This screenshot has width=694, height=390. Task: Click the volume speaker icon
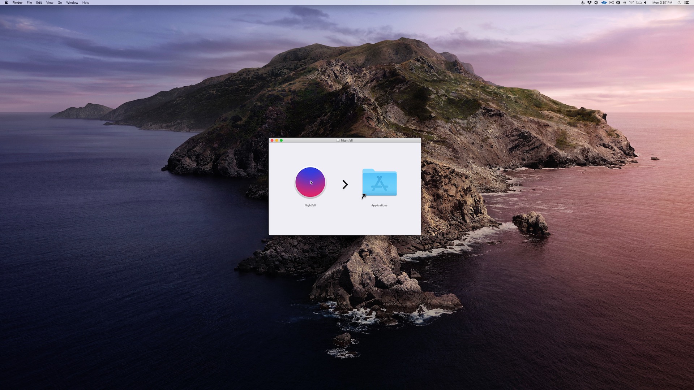[x=645, y=3]
